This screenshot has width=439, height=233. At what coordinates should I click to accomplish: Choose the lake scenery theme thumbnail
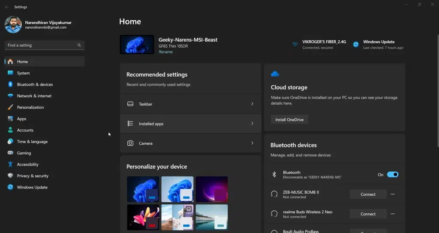click(212, 217)
